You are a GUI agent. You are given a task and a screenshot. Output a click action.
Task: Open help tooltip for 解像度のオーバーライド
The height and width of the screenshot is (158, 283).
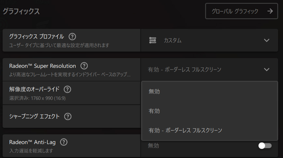coord(68,89)
